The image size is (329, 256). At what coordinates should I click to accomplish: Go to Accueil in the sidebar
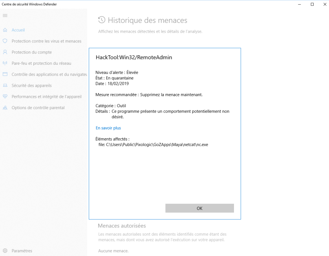18,30
